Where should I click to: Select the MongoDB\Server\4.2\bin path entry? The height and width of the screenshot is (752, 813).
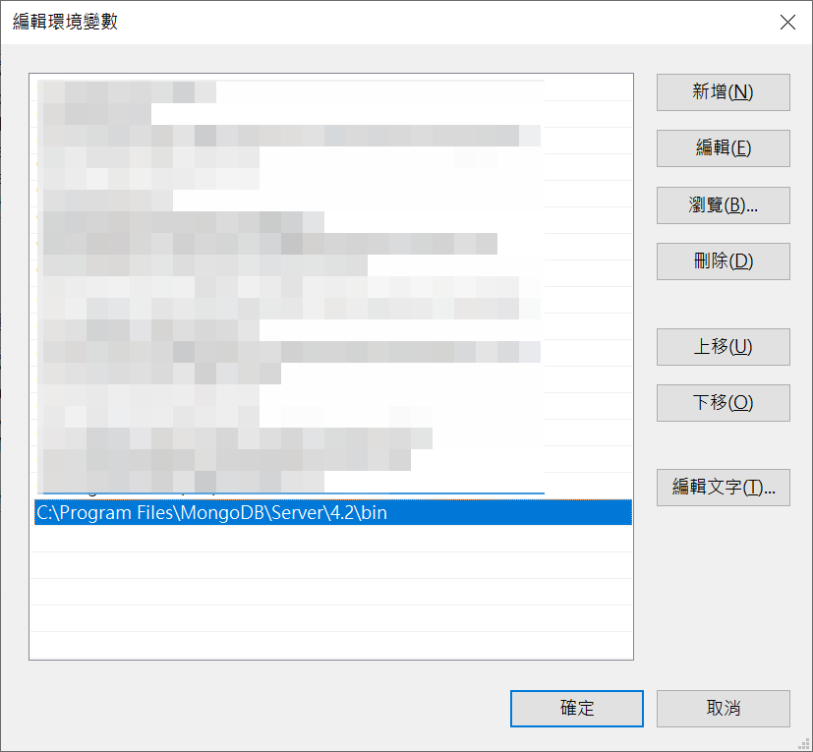click(333, 512)
